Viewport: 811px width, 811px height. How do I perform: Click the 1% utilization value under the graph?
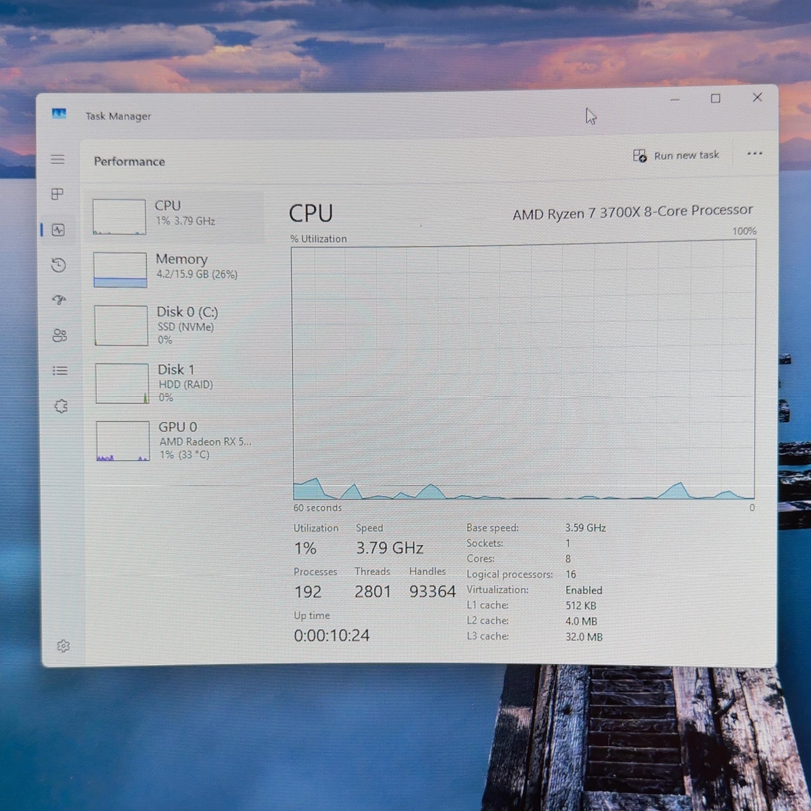pyautogui.click(x=305, y=548)
